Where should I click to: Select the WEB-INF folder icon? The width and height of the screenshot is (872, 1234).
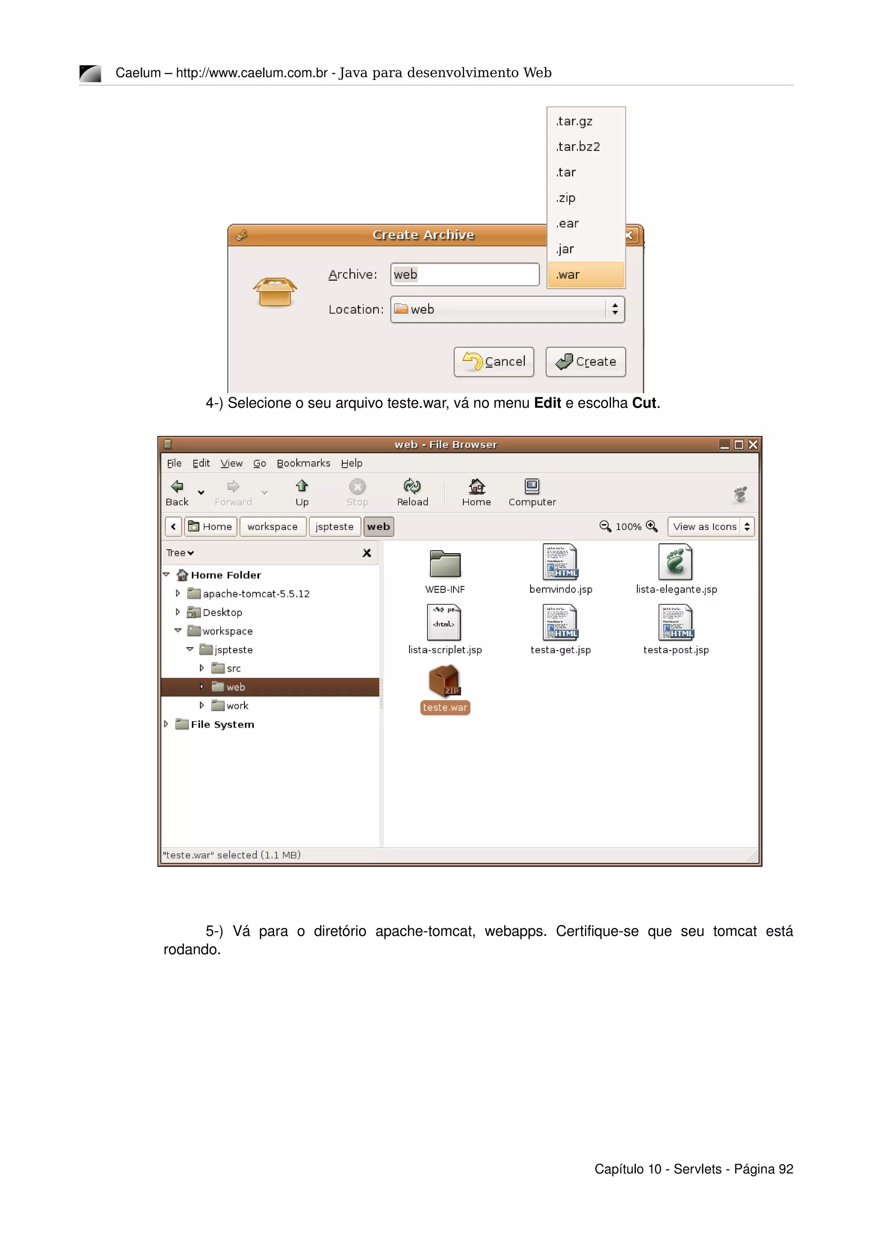[445, 564]
